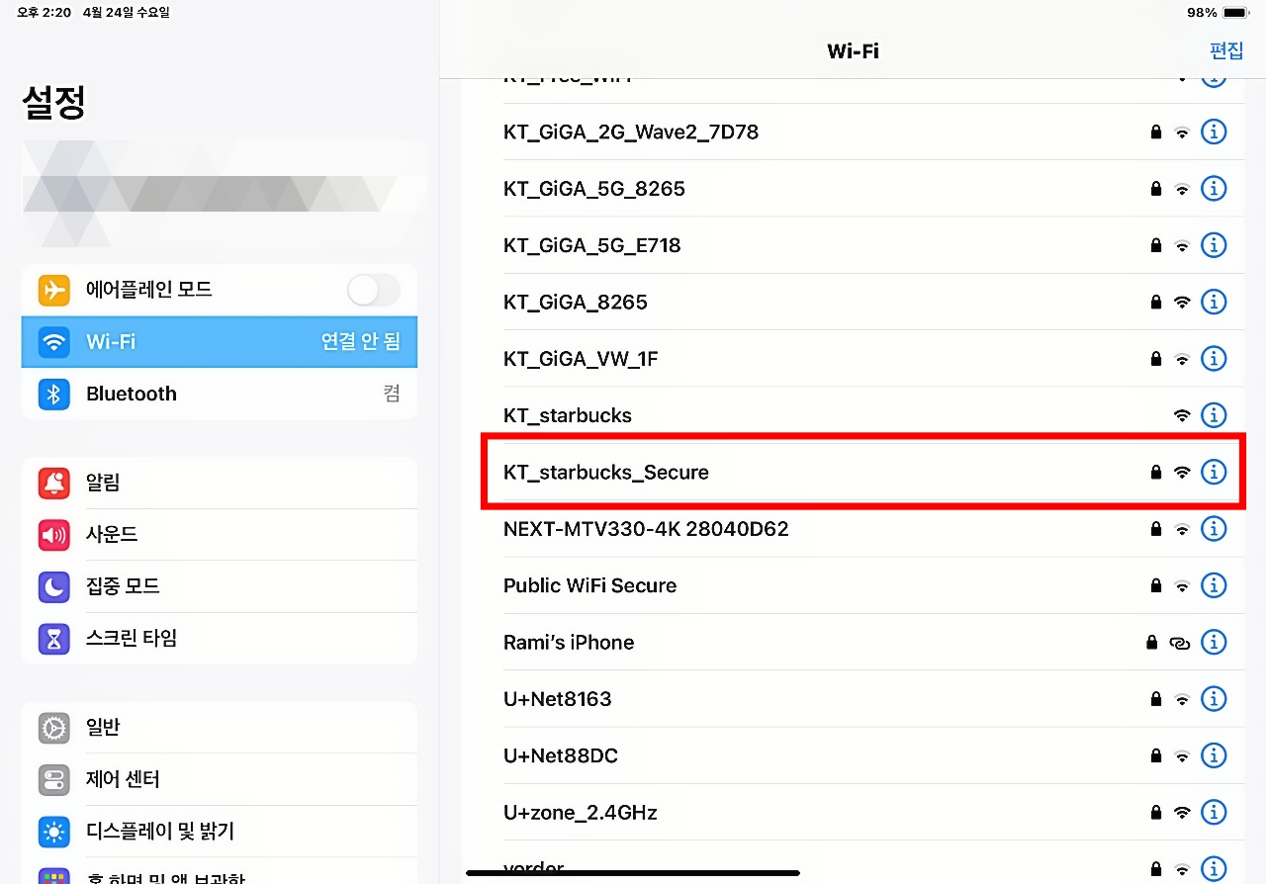
Task: Connect to KT_GiGA_5G_8265
Action: coord(853,188)
